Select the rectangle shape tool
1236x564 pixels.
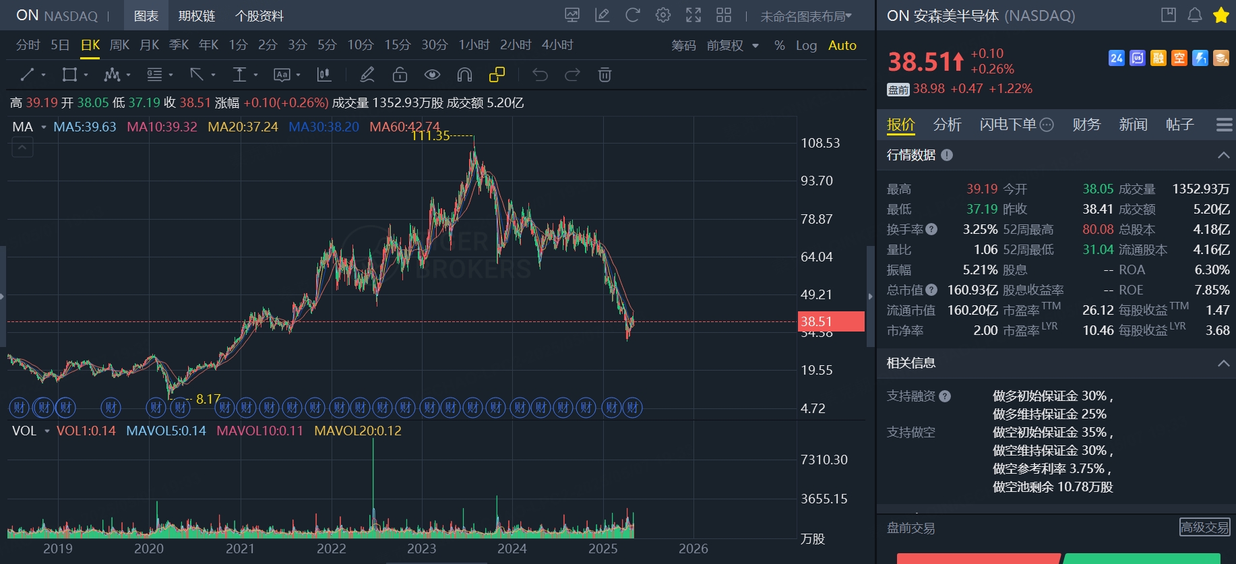pyautogui.click(x=69, y=75)
